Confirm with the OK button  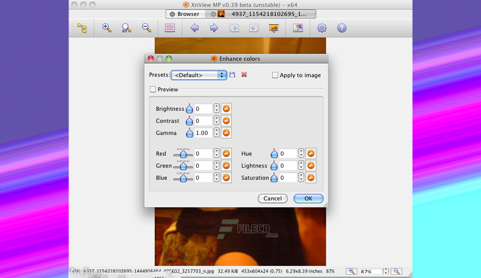(308, 198)
